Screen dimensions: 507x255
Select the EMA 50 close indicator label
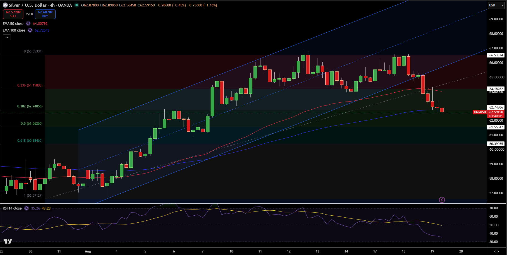point(13,24)
